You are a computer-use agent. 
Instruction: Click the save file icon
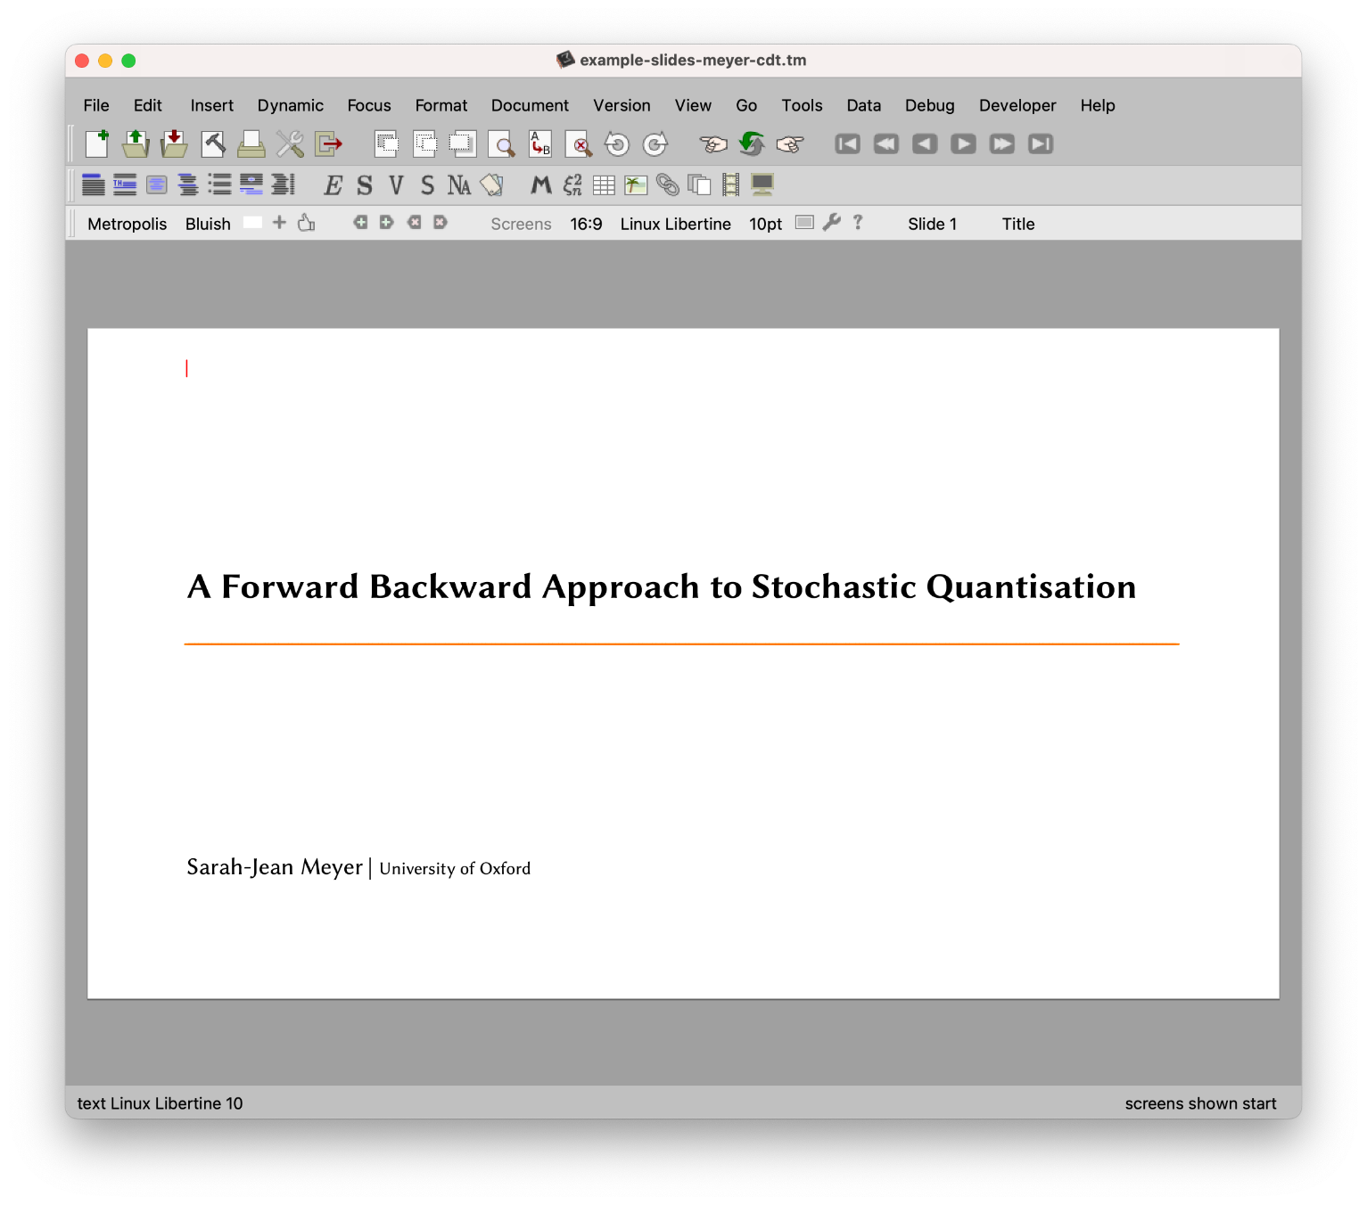(174, 143)
